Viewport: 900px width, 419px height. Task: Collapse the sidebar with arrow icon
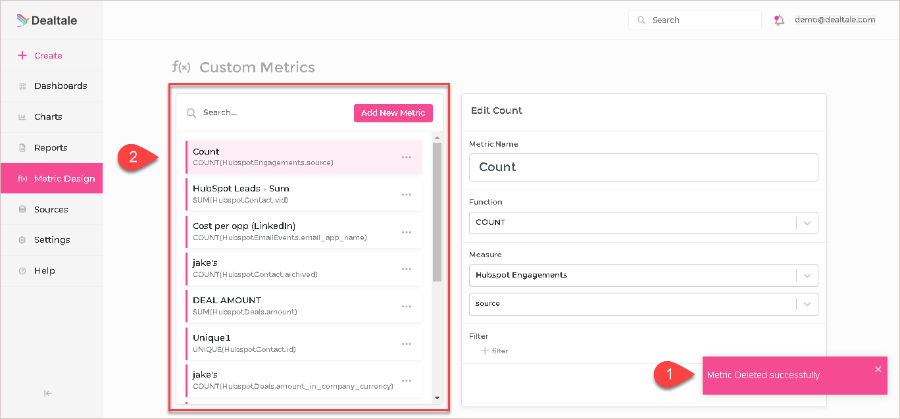47,393
